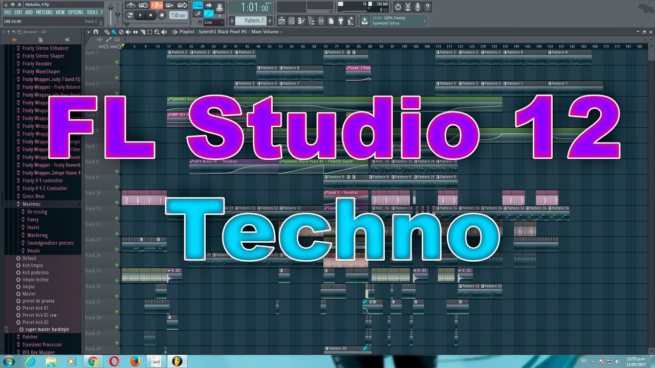Click the tempo field showing 150.000
The width and height of the screenshot is (655, 368).
click(178, 15)
